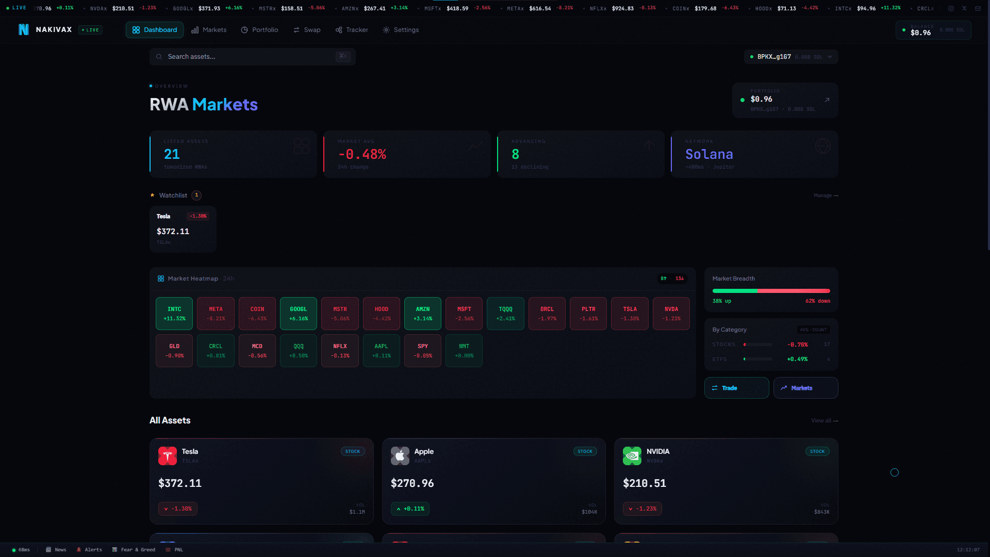
Task: Open the X (Twitter) social icon
Action: 964,8
